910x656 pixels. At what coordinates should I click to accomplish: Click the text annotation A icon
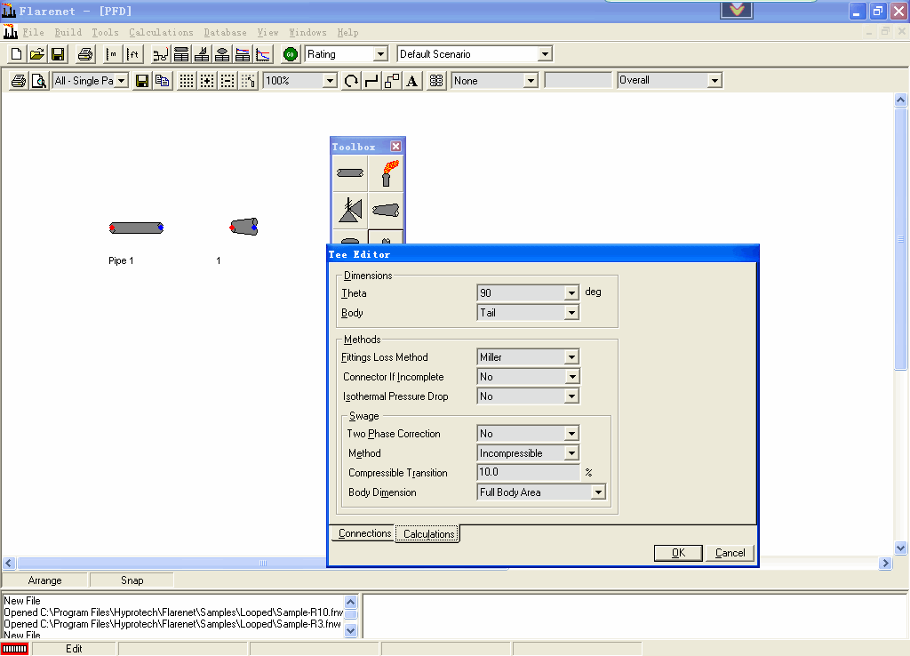pos(412,81)
